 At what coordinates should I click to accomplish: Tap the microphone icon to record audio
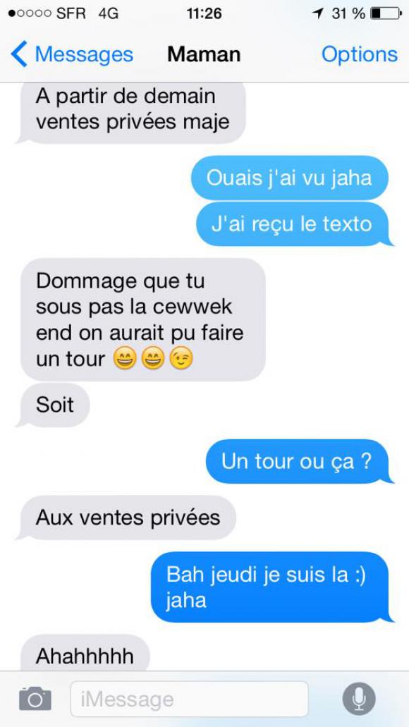point(358,699)
